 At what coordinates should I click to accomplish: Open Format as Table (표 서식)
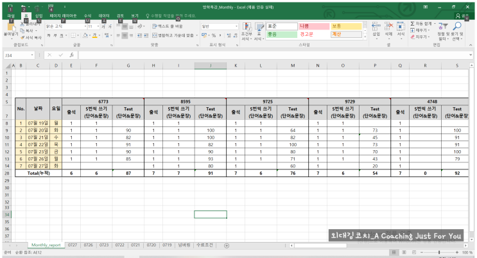point(259,31)
